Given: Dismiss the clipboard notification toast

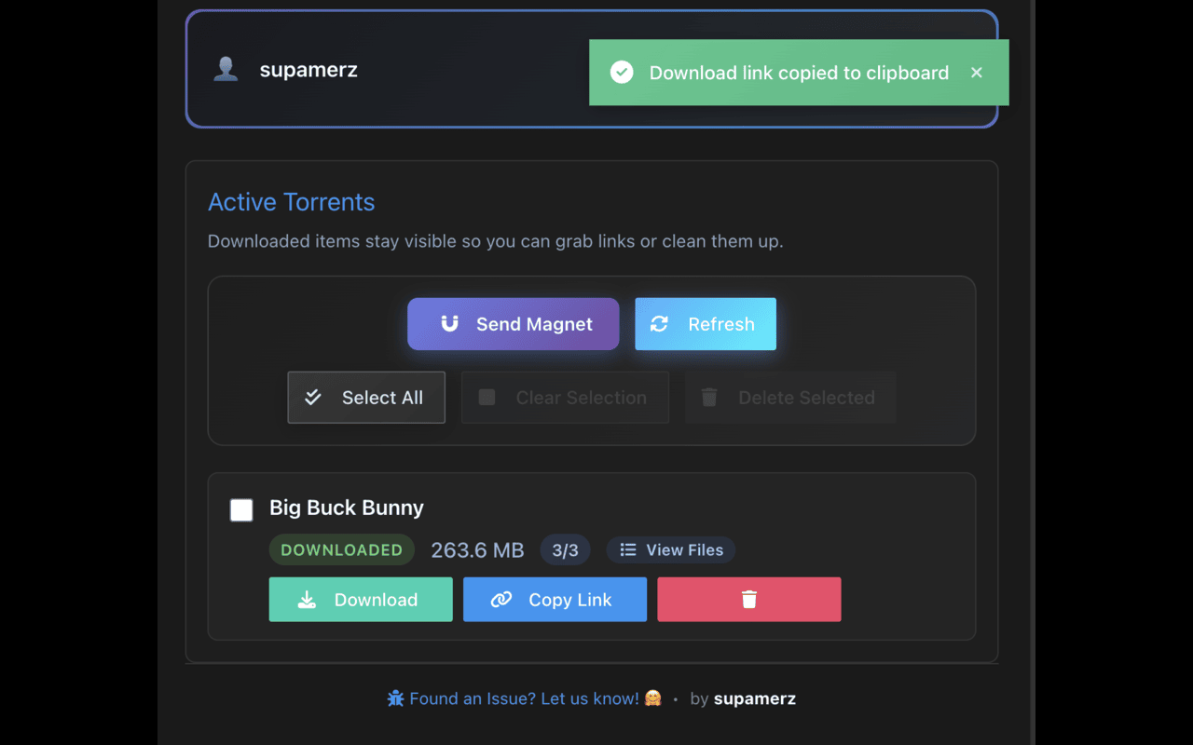Looking at the screenshot, I should click(977, 73).
